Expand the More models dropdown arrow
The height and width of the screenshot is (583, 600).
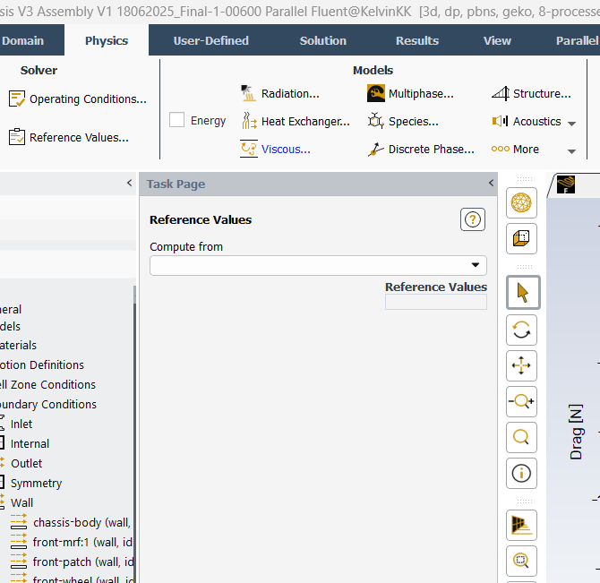pos(571,151)
